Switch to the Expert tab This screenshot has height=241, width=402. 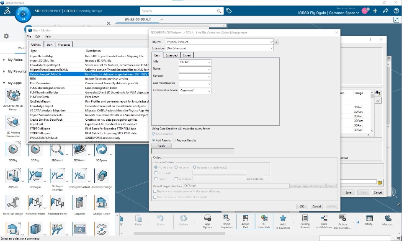[187, 55]
